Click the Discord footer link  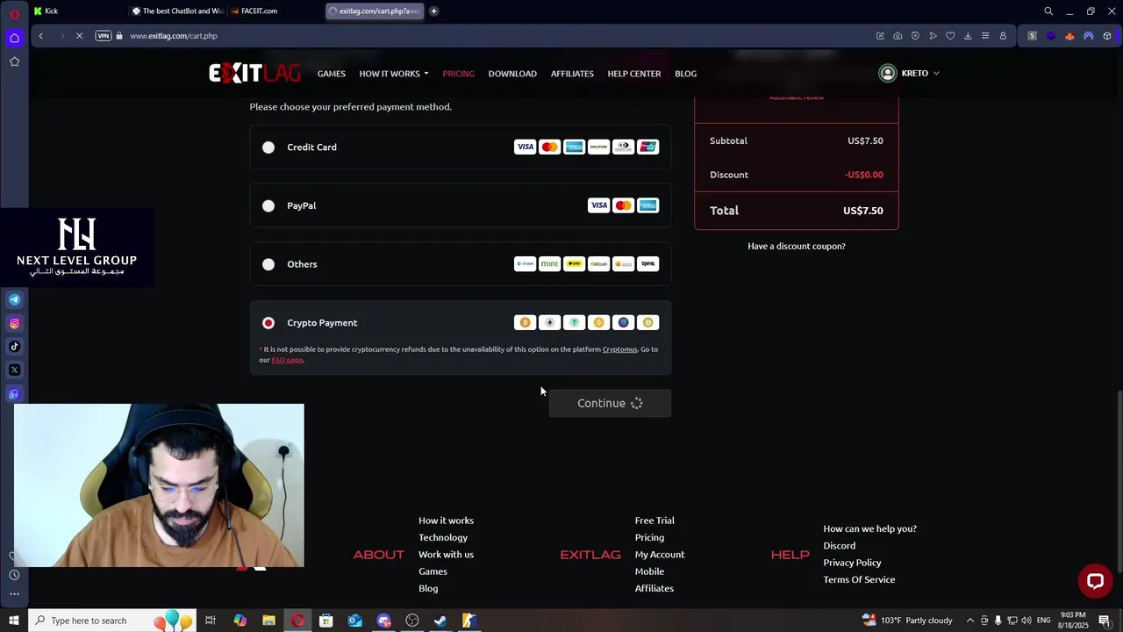[839, 546]
